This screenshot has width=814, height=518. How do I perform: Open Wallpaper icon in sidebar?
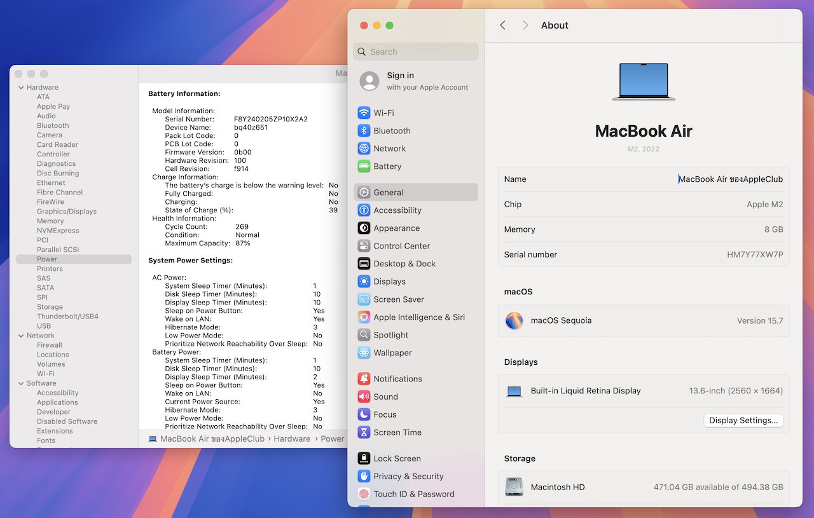(364, 353)
